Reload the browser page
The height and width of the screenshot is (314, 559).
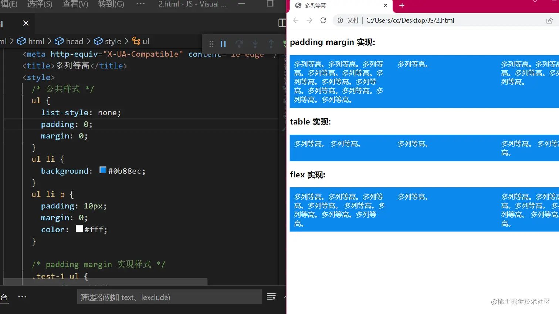tap(323, 20)
